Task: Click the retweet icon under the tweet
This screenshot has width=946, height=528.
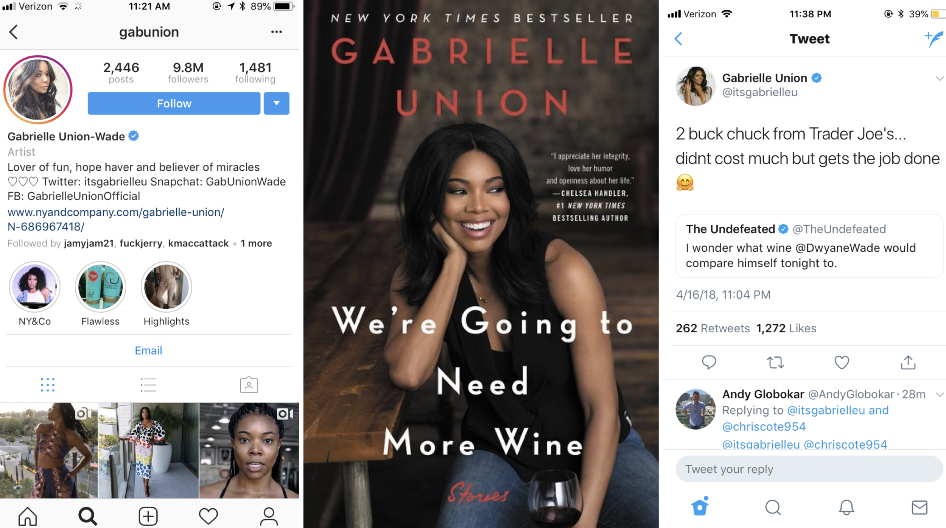Action: (x=775, y=363)
